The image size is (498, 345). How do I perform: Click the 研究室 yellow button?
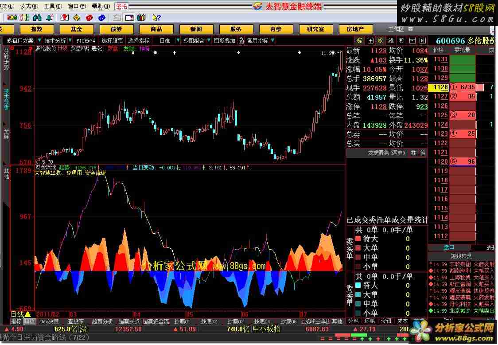pyautogui.click(x=316, y=29)
